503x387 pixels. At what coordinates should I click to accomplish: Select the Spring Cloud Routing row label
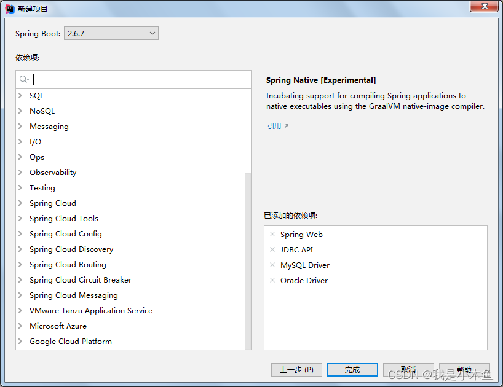(68, 265)
